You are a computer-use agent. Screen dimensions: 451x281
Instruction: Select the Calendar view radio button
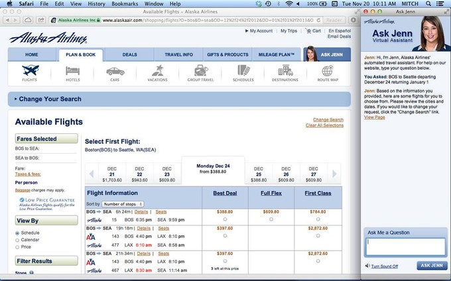17,240
